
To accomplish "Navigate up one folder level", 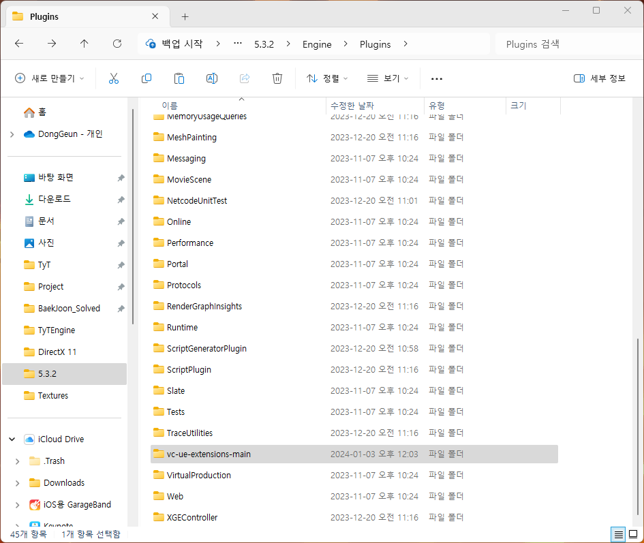I will click(x=84, y=44).
